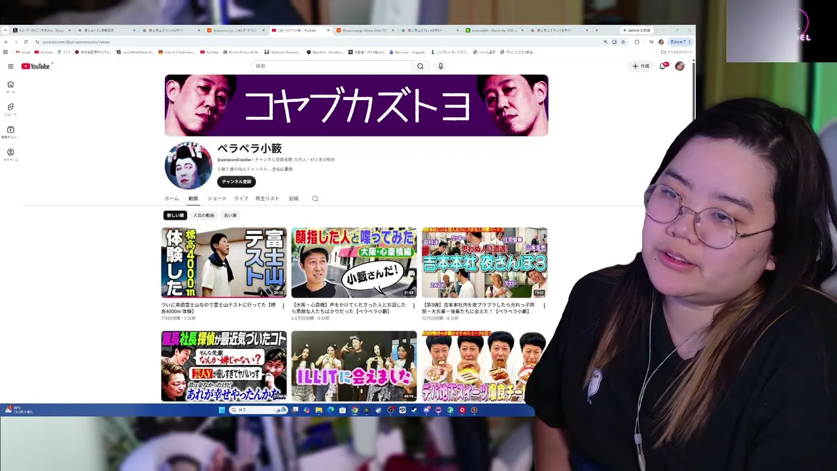The image size is (837, 471).
Task: Click the page's vertical scrollbar
Action: point(693,92)
